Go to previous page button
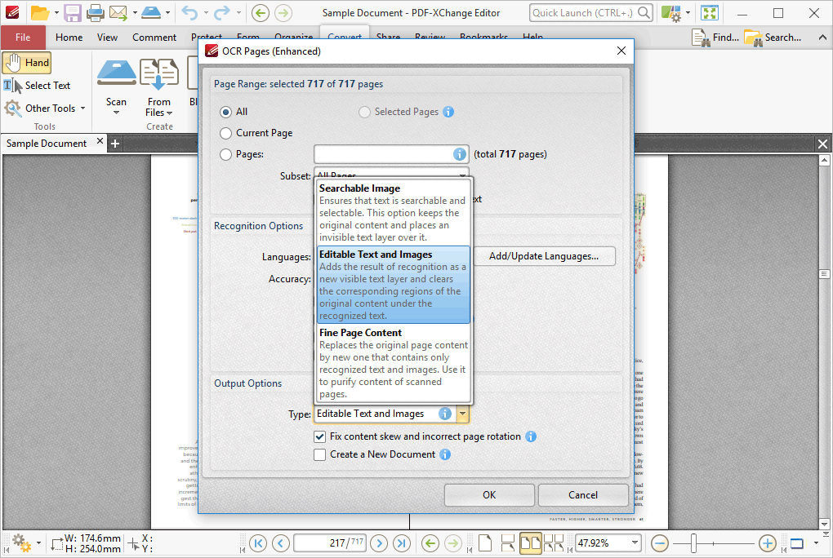The height and width of the screenshot is (558, 833). [x=280, y=543]
